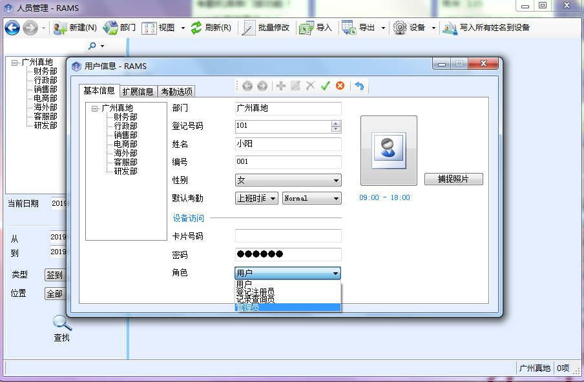584x382 pixels.
Task: Collapse 广州真地 in the dialog tree
Action: 94,108
